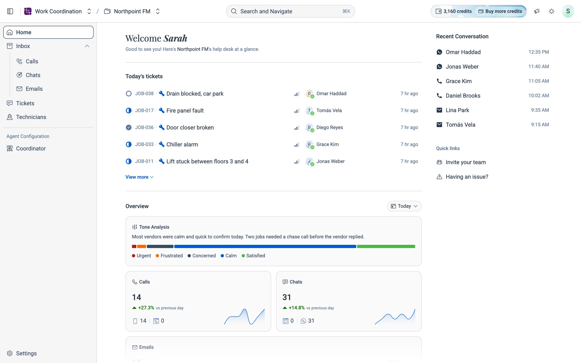The width and height of the screenshot is (581, 363).
Task: Click the green Satisfied segment of tone bar
Action: point(386,247)
